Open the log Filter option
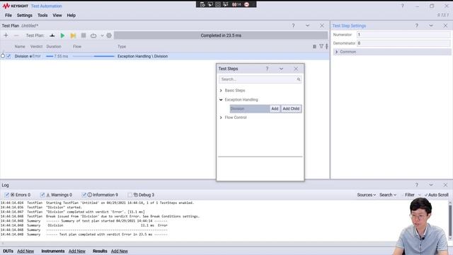 pos(410,195)
